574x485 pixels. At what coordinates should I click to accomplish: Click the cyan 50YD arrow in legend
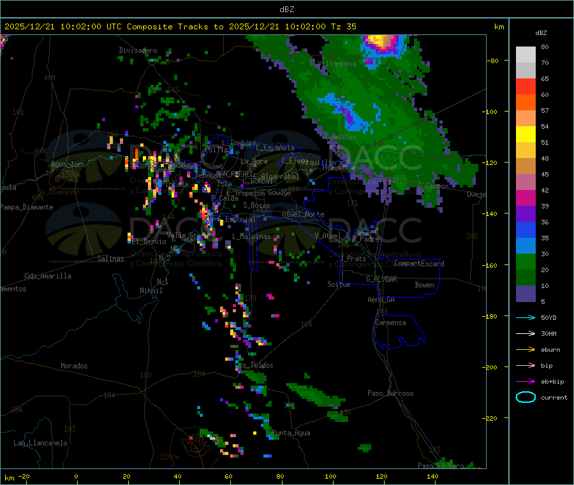(x=526, y=317)
